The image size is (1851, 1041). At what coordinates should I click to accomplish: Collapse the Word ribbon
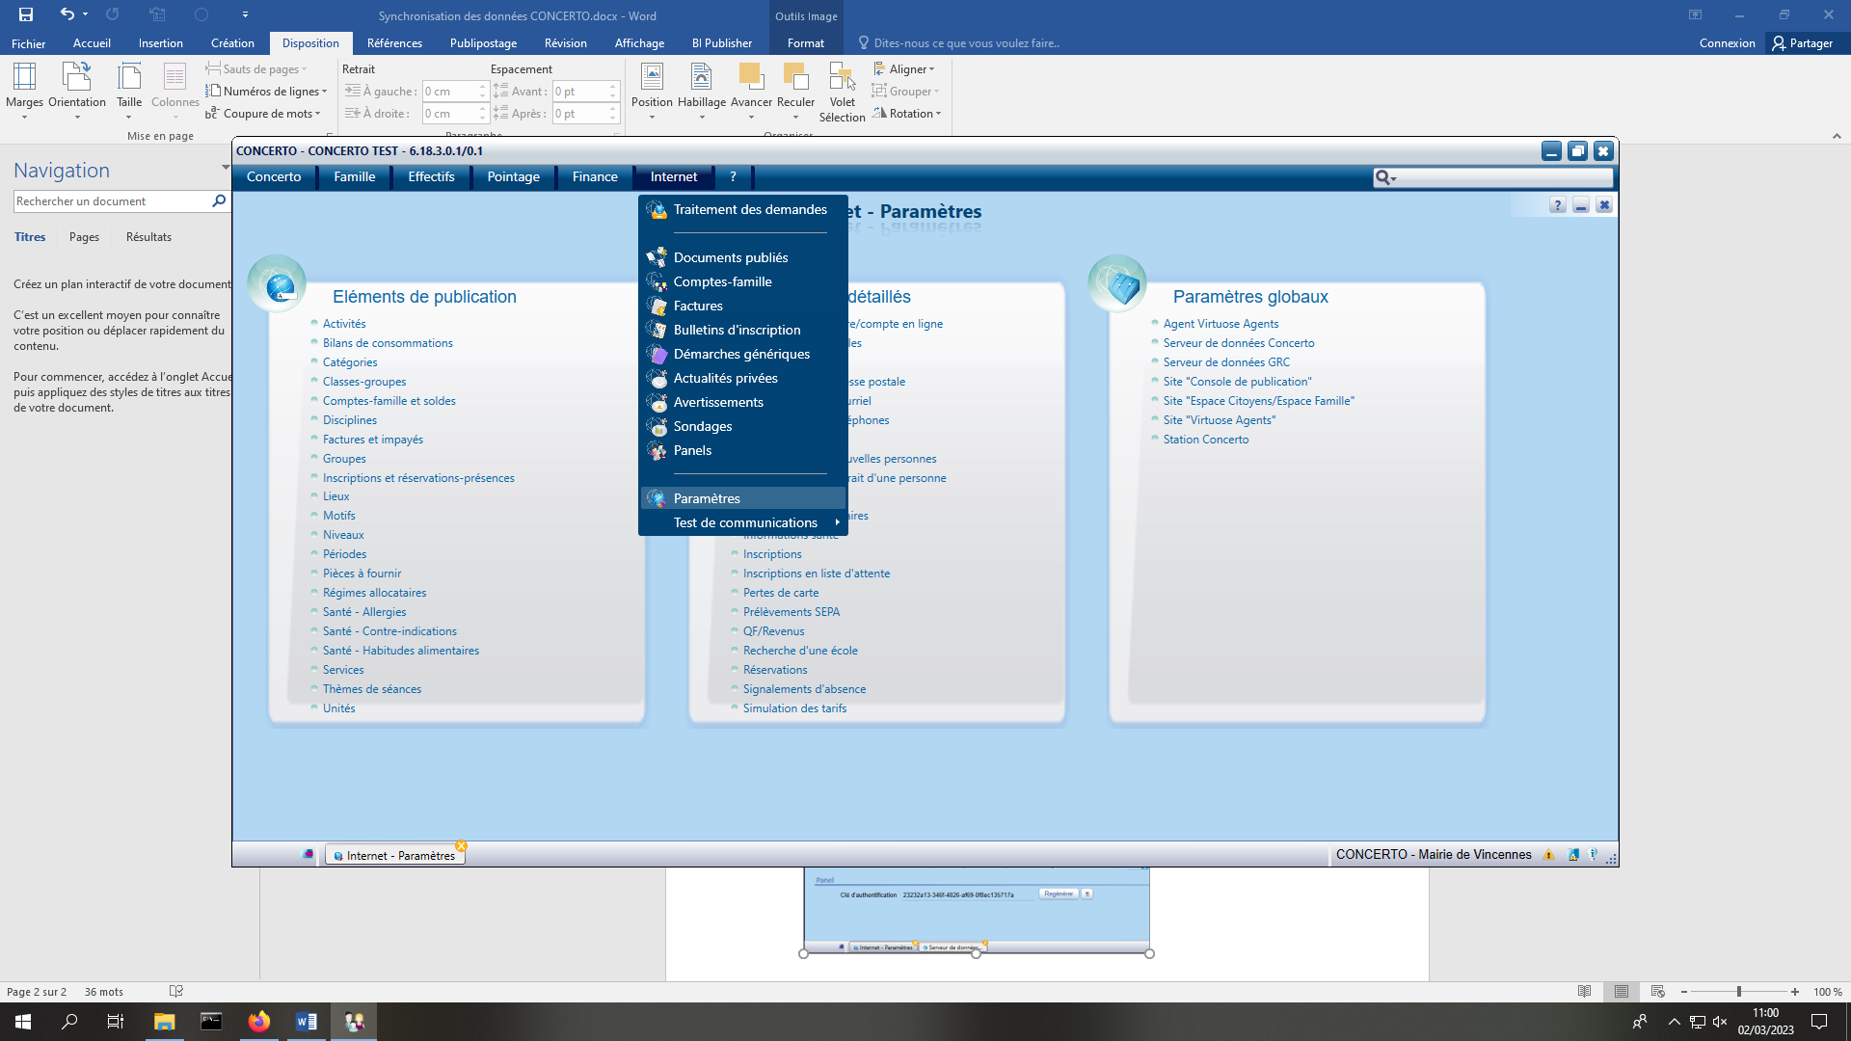1837,137
